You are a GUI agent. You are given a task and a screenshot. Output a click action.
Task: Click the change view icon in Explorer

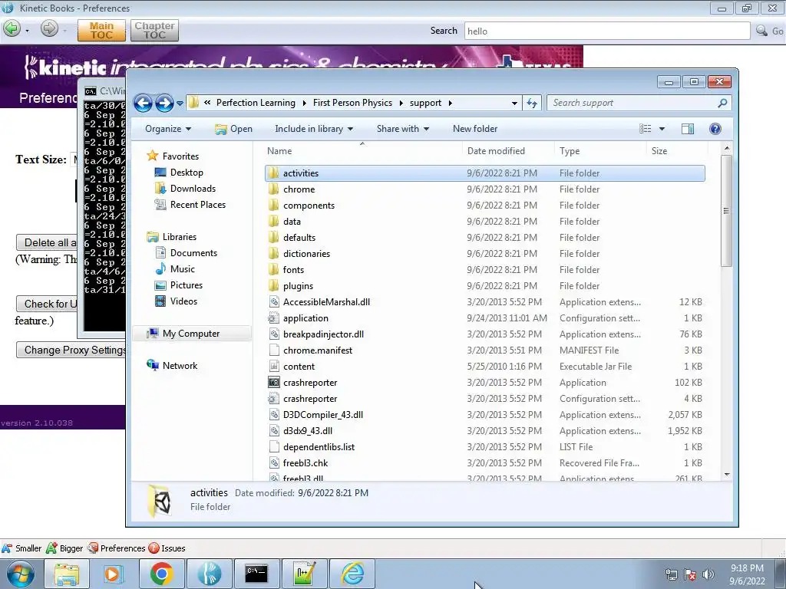[x=645, y=129]
